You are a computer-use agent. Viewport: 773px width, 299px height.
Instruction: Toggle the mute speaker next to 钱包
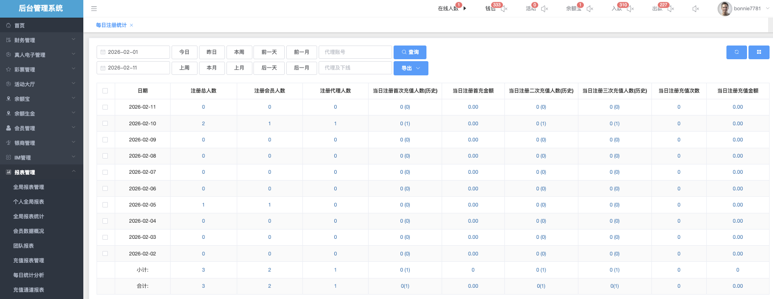click(503, 9)
